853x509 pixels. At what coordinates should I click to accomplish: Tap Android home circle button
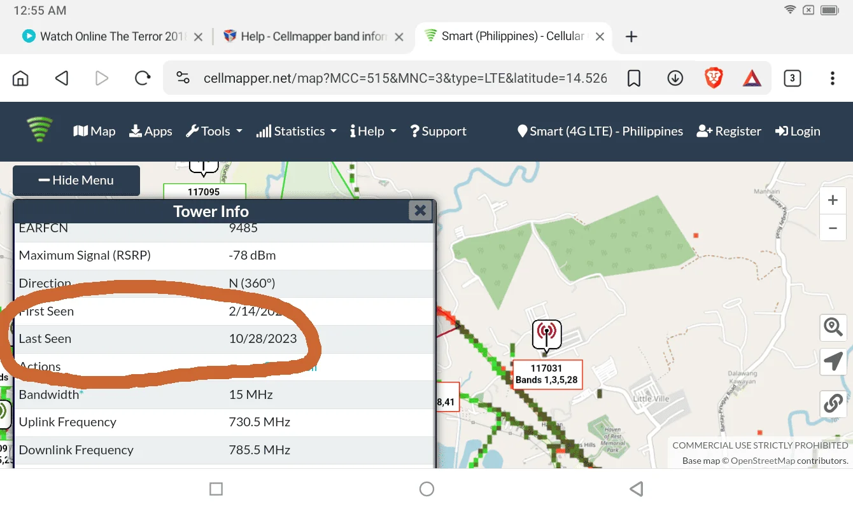point(427,489)
